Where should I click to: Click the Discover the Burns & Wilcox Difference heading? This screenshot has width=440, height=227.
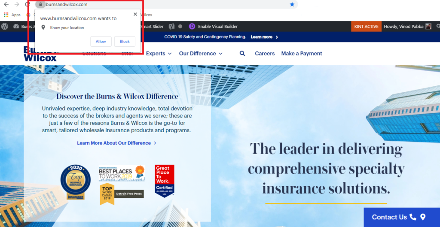tap(117, 97)
